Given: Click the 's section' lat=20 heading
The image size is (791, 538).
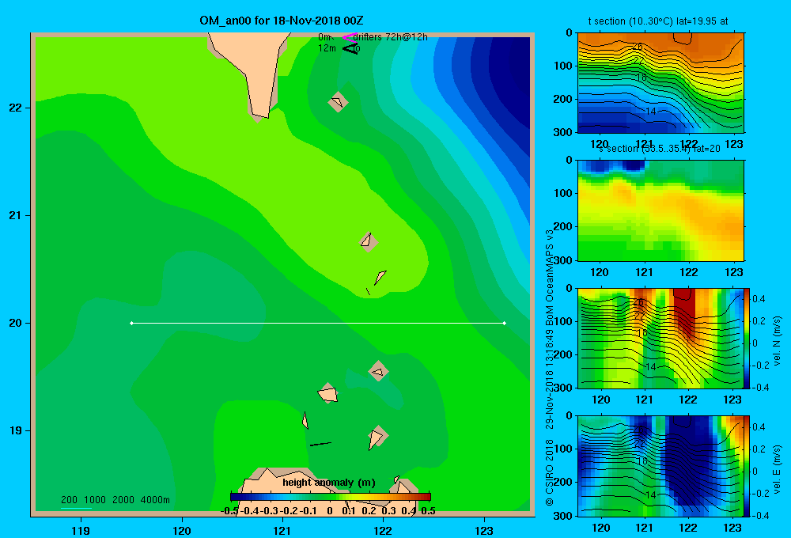Looking at the screenshot, I should (660, 149).
